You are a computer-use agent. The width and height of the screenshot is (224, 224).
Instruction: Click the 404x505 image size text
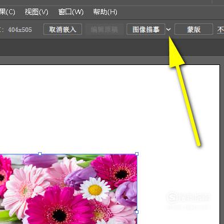20,30
